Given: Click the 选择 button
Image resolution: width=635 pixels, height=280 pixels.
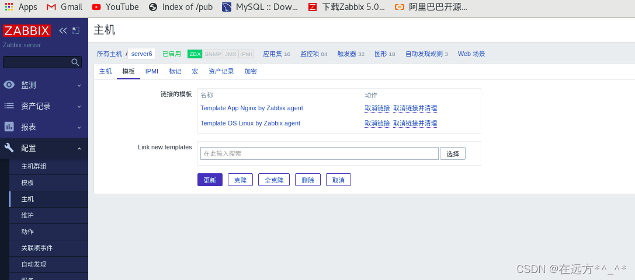Looking at the screenshot, I should (x=453, y=153).
